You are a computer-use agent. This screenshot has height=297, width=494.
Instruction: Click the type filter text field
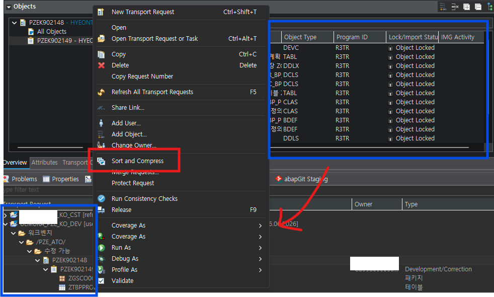click(x=47, y=190)
